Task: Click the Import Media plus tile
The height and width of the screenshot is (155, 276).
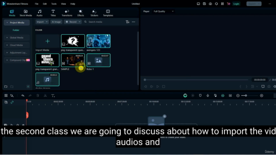Action: [47, 41]
